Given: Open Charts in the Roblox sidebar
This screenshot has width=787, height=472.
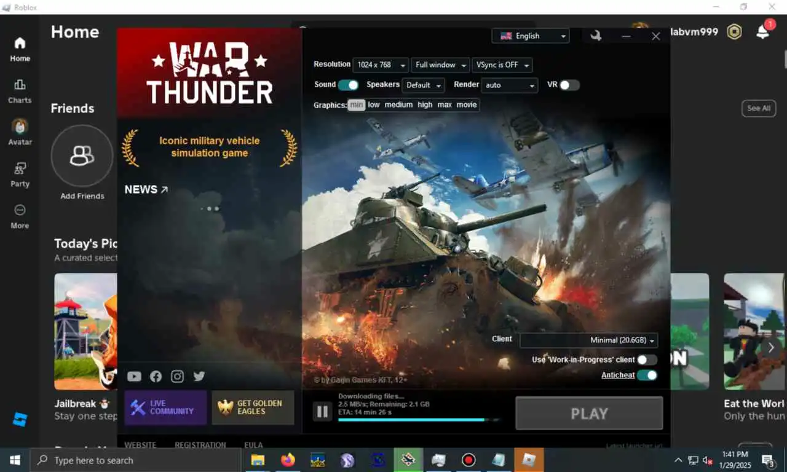Looking at the screenshot, I should click(20, 91).
